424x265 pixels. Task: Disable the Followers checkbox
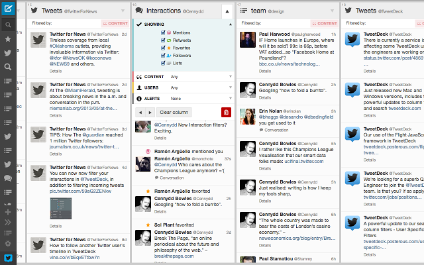pos(163,56)
